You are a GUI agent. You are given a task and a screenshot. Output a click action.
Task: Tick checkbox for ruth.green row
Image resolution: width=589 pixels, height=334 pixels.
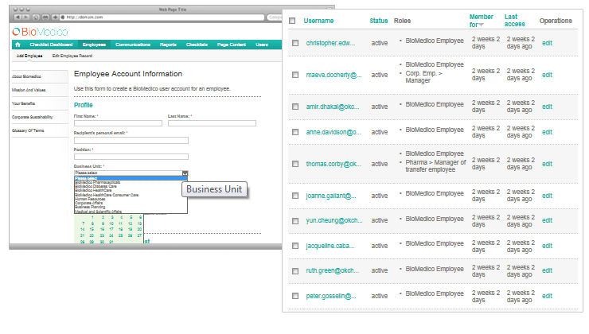coord(295,271)
